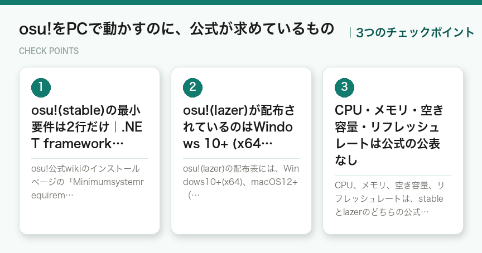
Task: Open the osu!(stable)の最小要件 card title
Action: tap(87, 127)
